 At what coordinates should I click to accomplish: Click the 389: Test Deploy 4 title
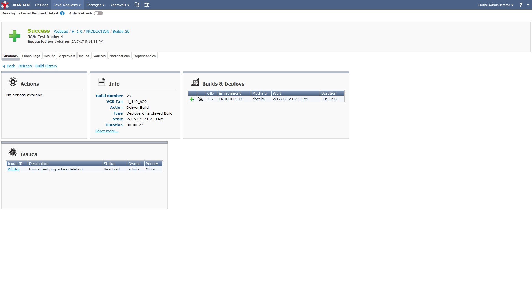[45, 37]
